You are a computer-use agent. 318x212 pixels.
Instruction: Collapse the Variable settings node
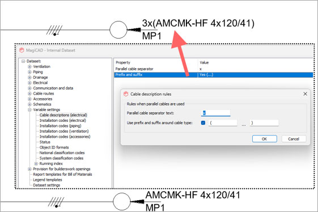point(29,109)
